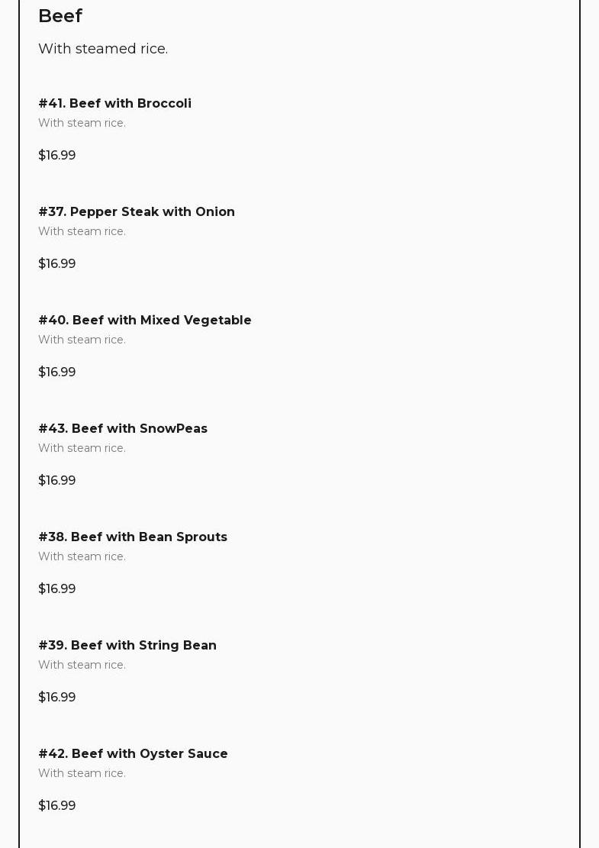
Task: Open #42 Beef with Oyster Sauce
Action: [x=133, y=753]
